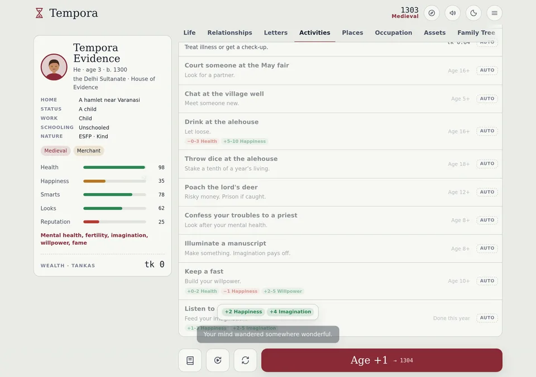Switch to dark mode via moon icon
The height and width of the screenshot is (377, 536).
(x=473, y=13)
